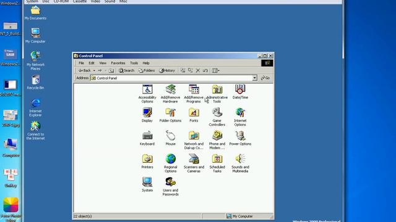Open Add/Remove Hardware applet
The image size is (396, 222).
[171, 94]
